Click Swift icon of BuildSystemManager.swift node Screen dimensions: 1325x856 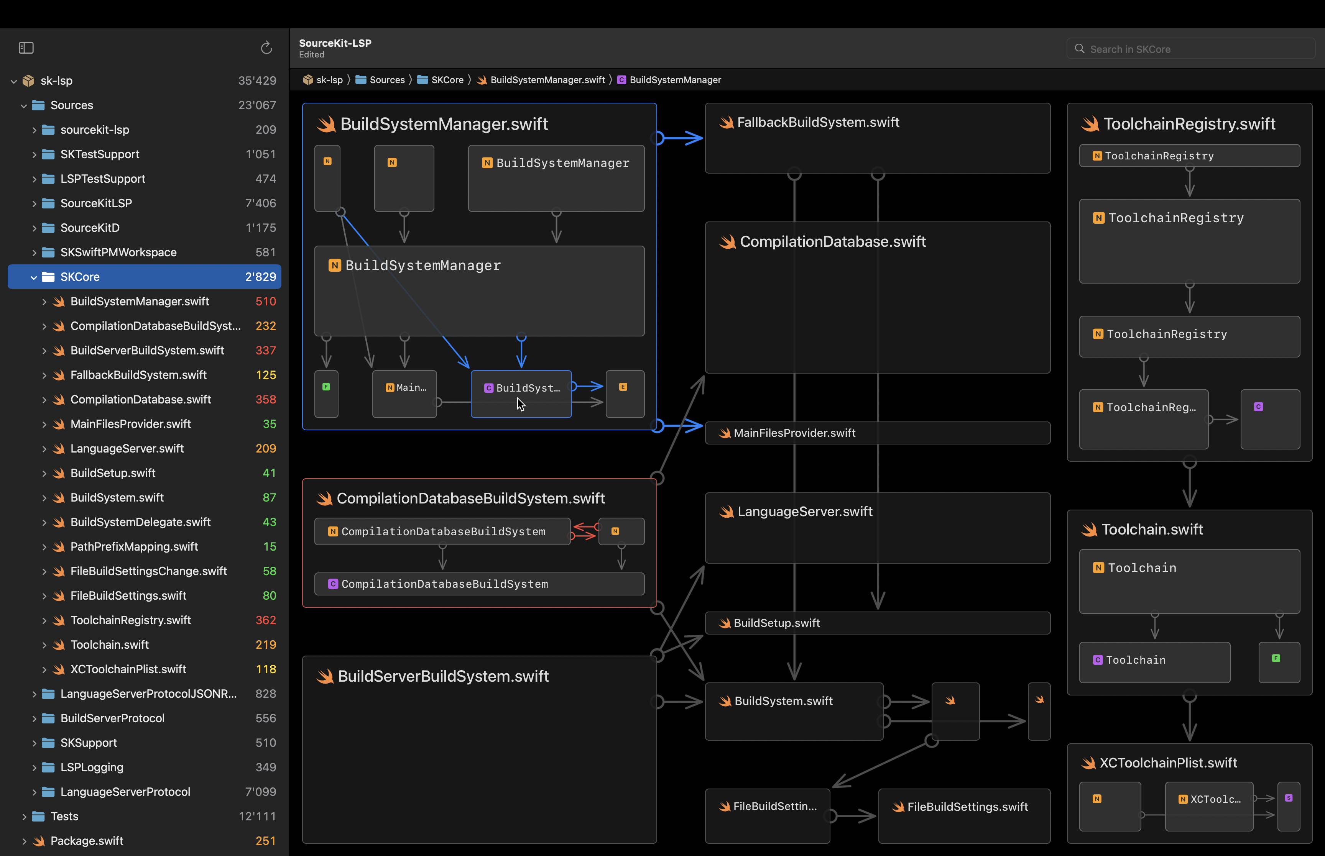coord(326,124)
